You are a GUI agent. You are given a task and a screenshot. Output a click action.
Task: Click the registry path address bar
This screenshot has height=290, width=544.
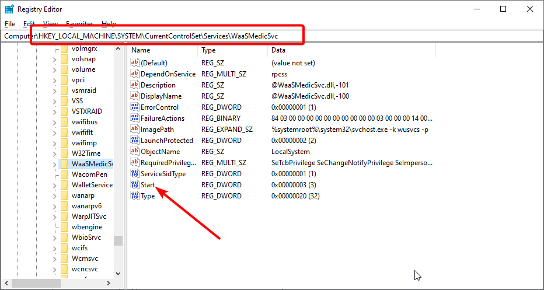pos(272,36)
